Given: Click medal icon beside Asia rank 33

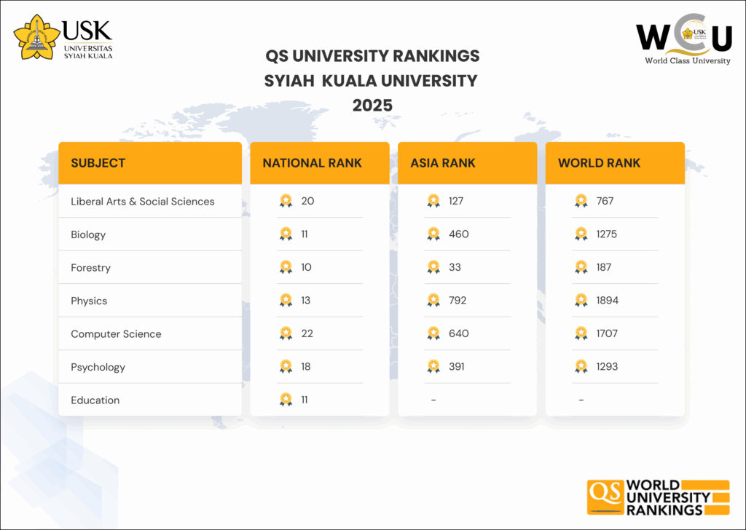Looking at the screenshot, I should [x=433, y=267].
